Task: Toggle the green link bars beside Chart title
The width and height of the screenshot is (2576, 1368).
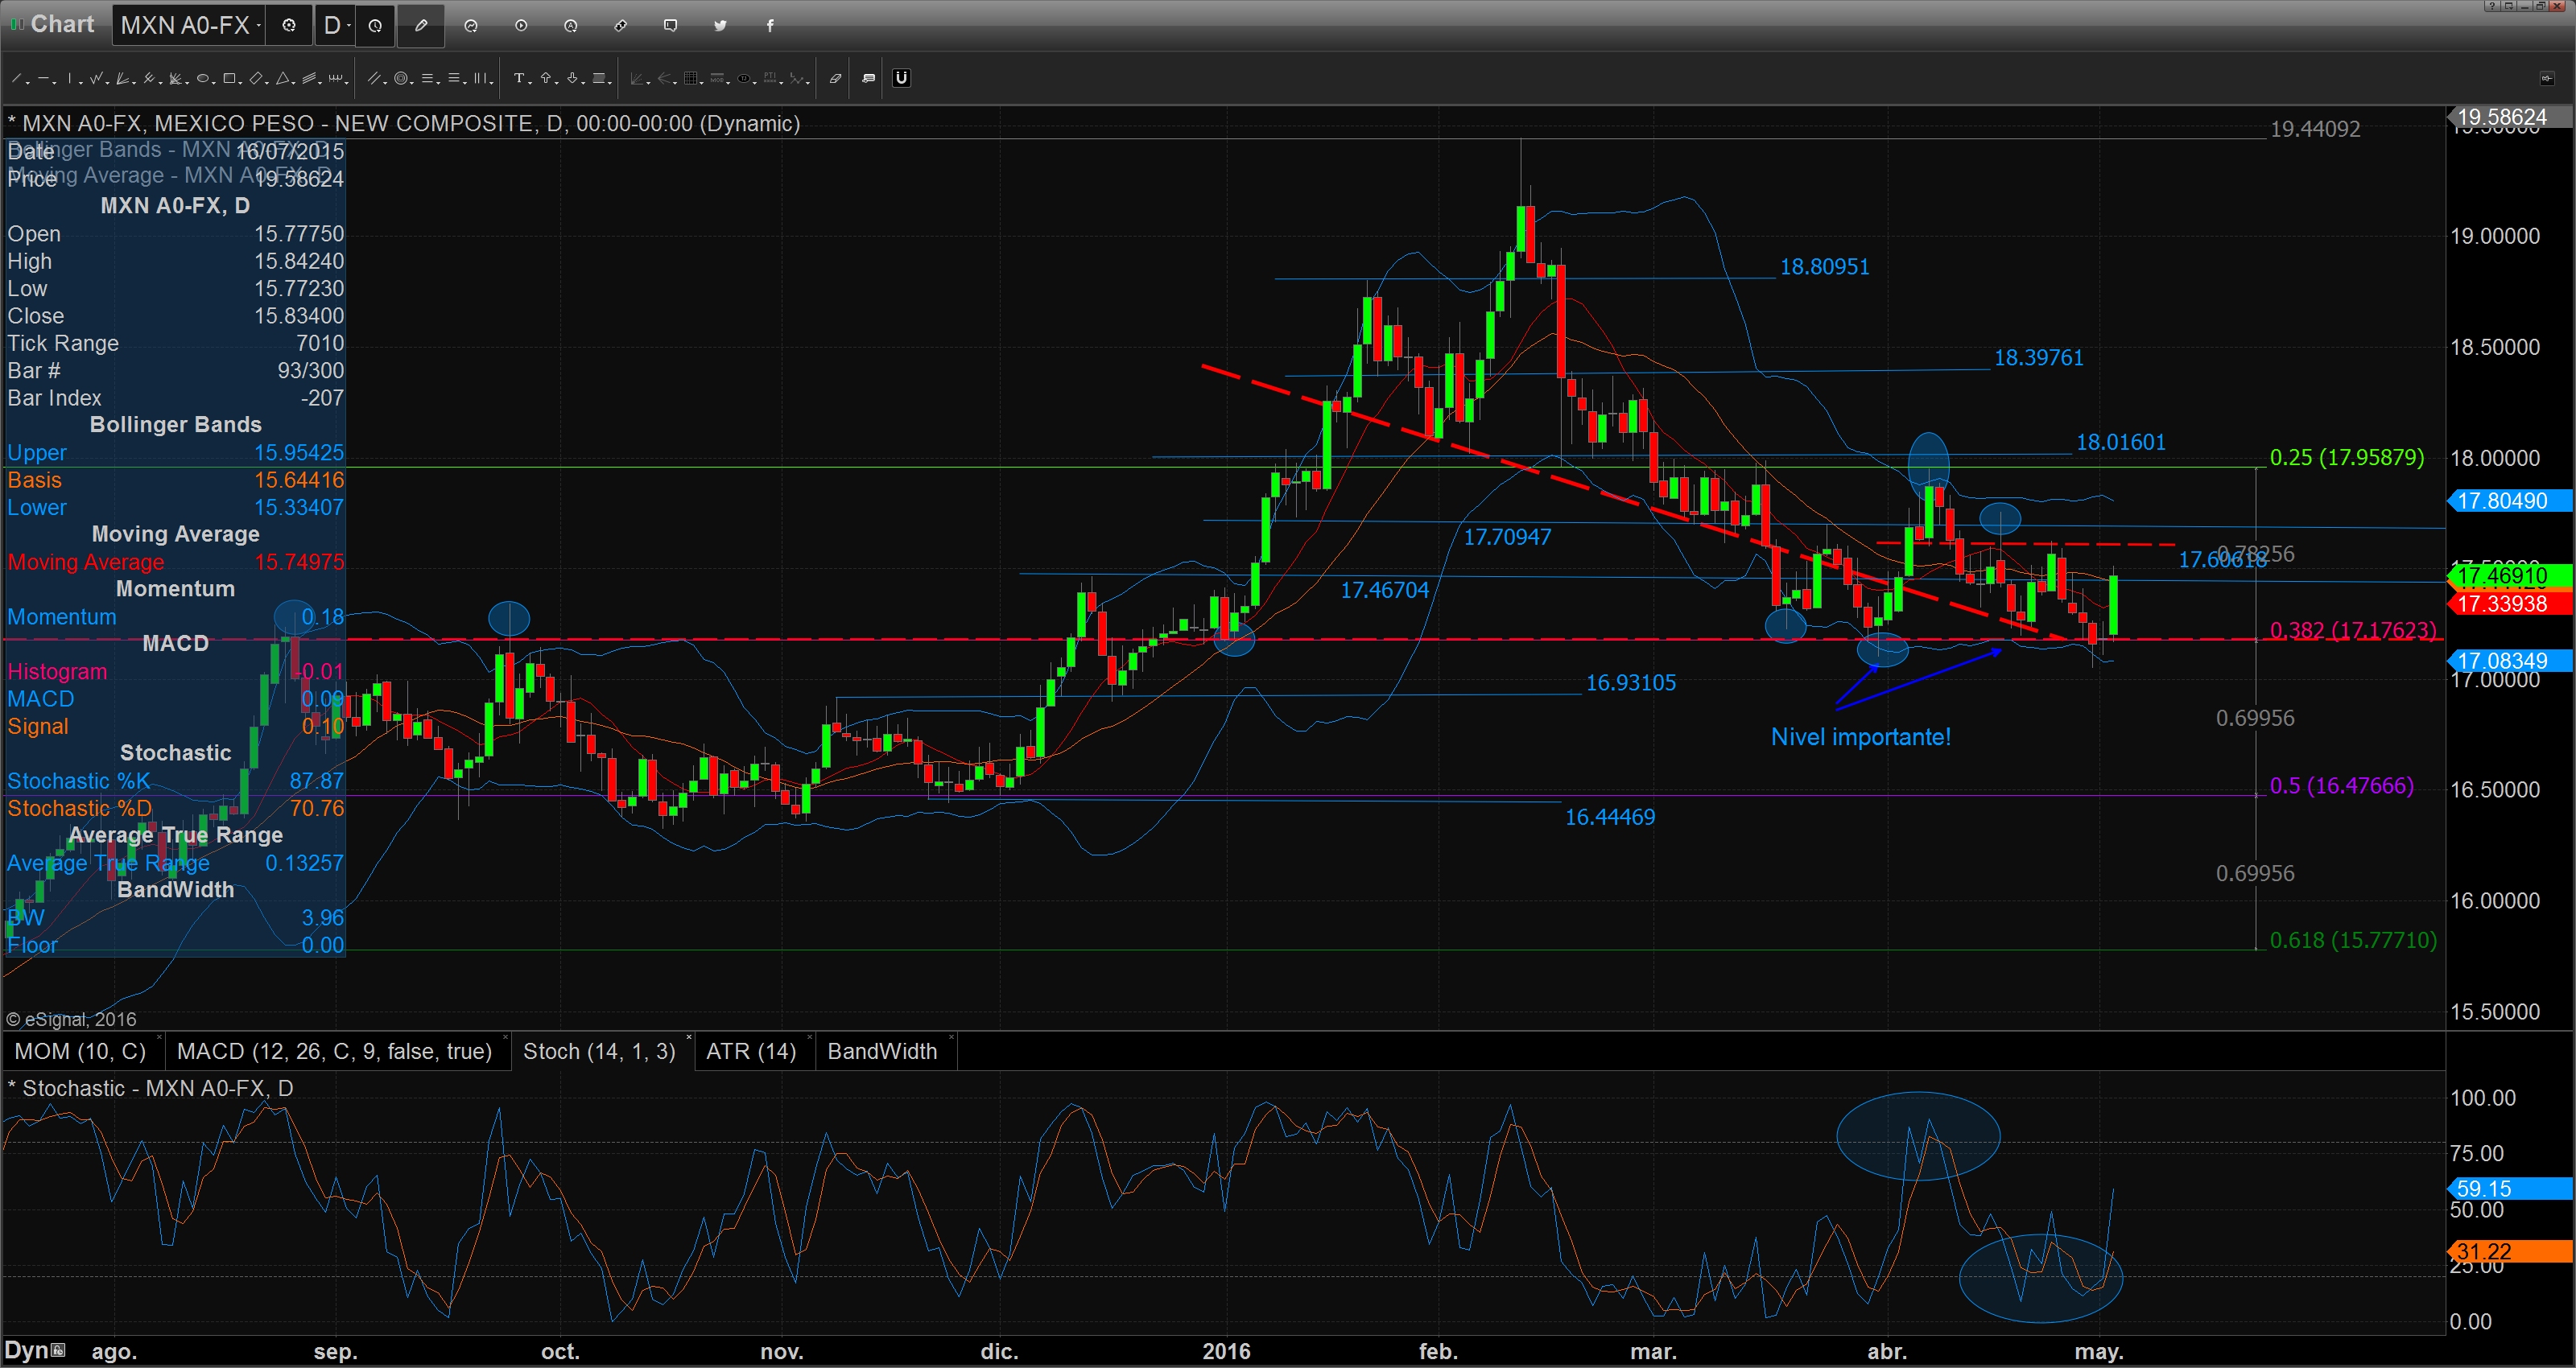Action: pyautogui.click(x=16, y=24)
